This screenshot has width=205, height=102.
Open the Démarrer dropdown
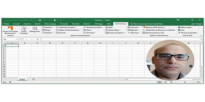134,33
